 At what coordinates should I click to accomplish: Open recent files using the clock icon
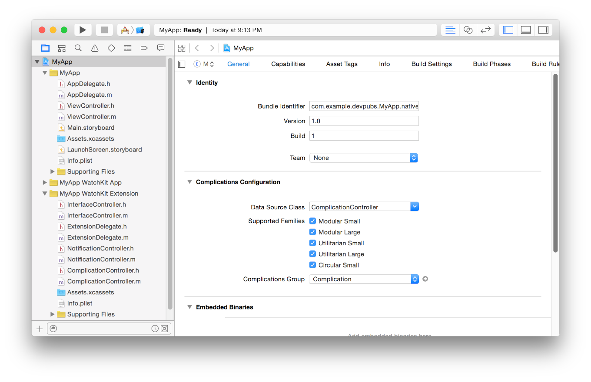tap(155, 329)
